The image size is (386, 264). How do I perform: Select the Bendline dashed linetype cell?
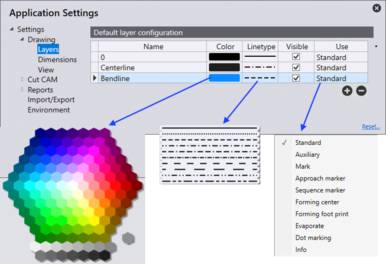(261, 78)
